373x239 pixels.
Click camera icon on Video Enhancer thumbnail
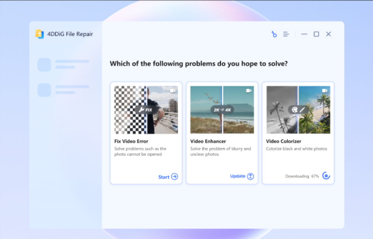(x=249, y=91)
